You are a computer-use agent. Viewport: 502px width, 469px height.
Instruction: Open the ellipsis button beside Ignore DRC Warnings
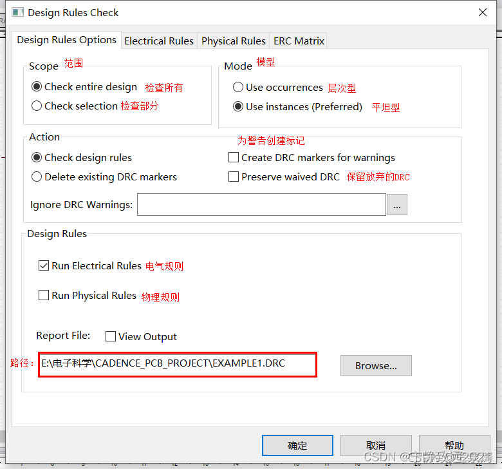396,205
